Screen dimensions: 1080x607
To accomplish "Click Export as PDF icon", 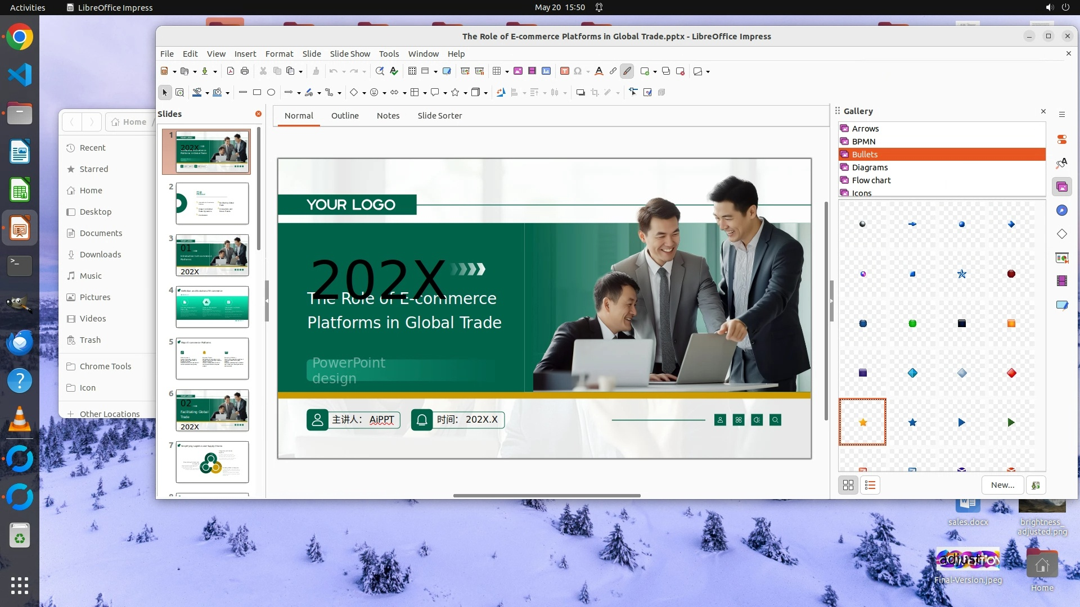I will pyautogui.click(x=231, y=71).
